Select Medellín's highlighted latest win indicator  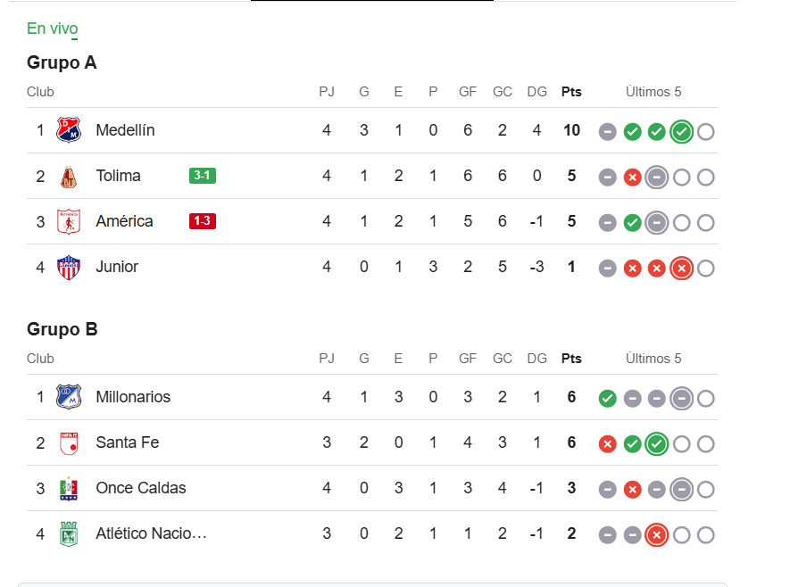[x=681, y=132]
